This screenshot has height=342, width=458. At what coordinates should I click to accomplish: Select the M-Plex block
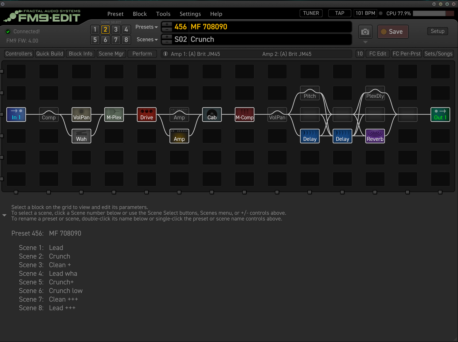(114, 114)
